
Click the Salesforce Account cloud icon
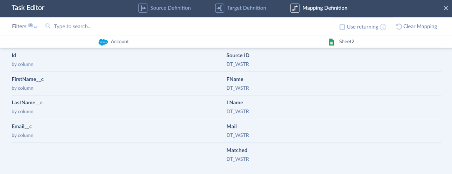pos(103,42)
